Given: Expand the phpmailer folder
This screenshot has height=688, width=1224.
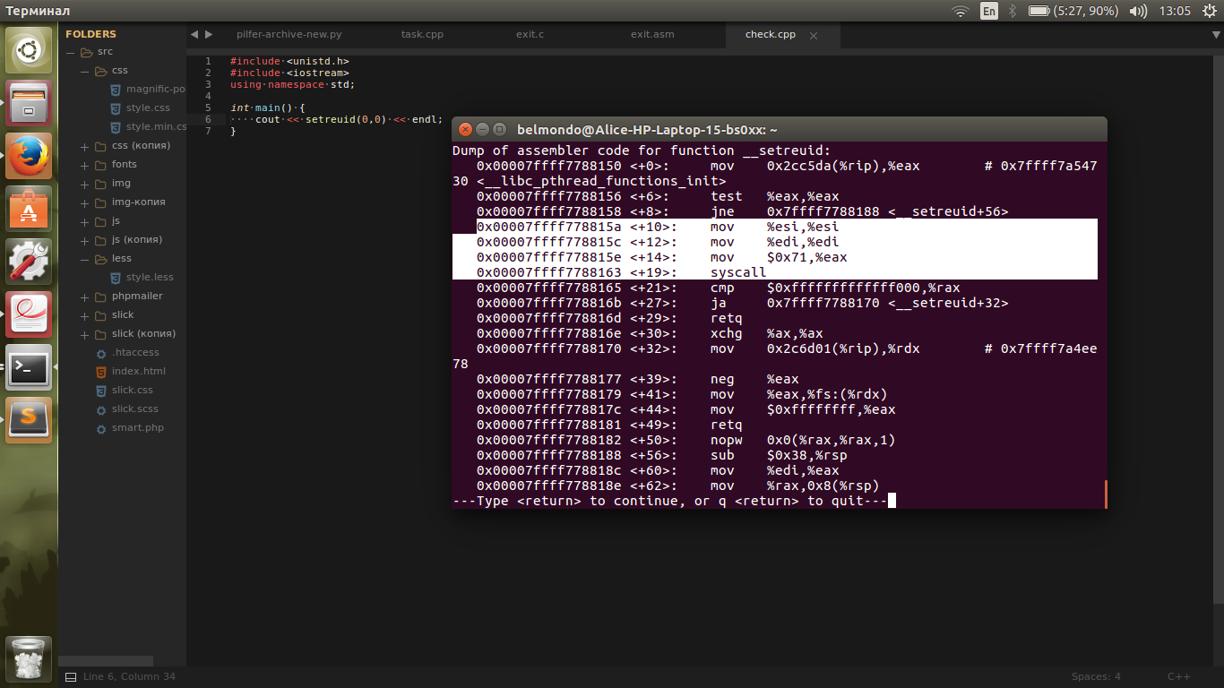Looking at the screenshot, I should (84, 297).
